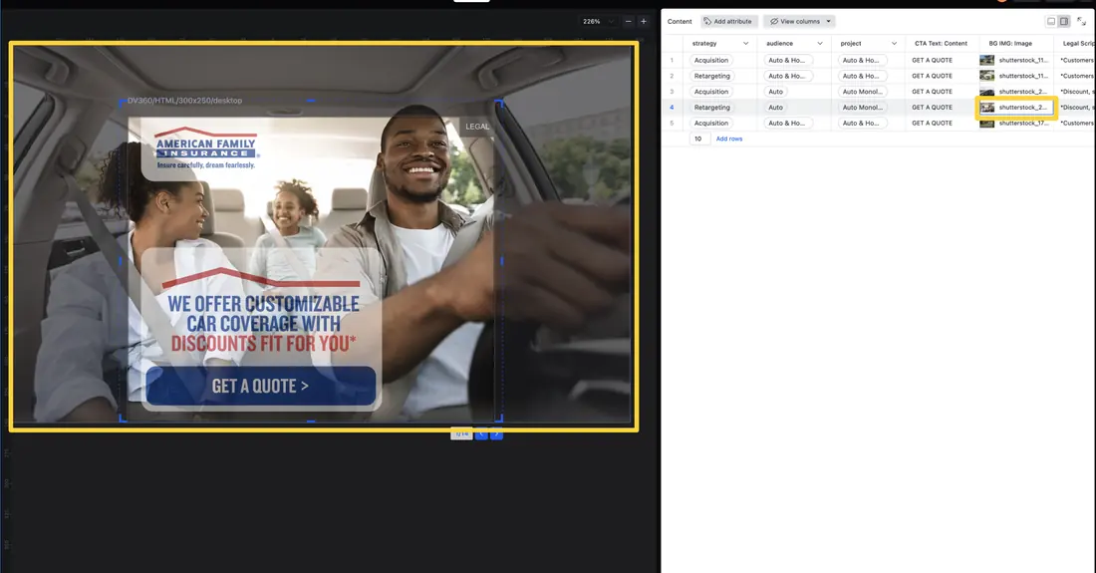Image resolution: width=1096 pixels, height=573 pixels.
Task: Select the CTA Text: Content column header
Action: (x=941, y=43)
